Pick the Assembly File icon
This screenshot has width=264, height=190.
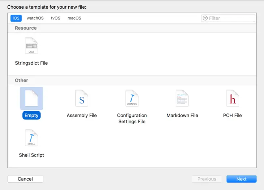tap(82, 98)
